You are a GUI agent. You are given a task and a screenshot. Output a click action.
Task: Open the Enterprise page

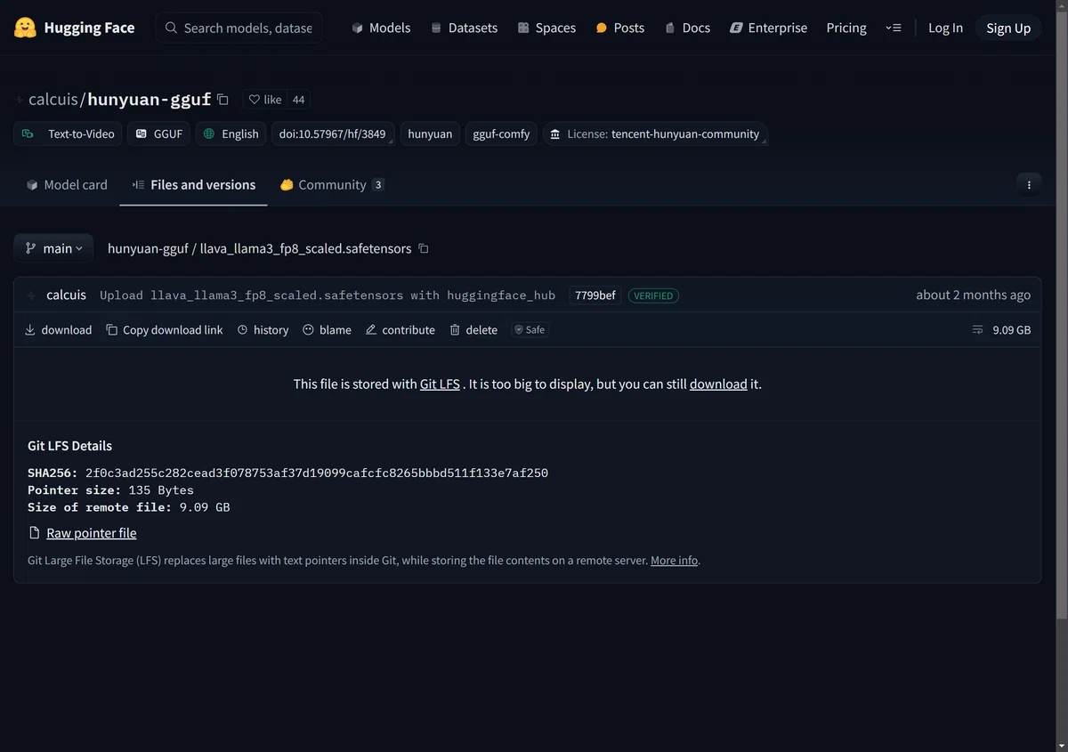click(768, 28)
